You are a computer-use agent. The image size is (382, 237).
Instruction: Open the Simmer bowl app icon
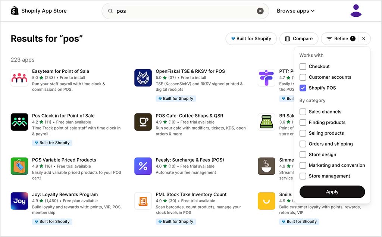point(266,166)
